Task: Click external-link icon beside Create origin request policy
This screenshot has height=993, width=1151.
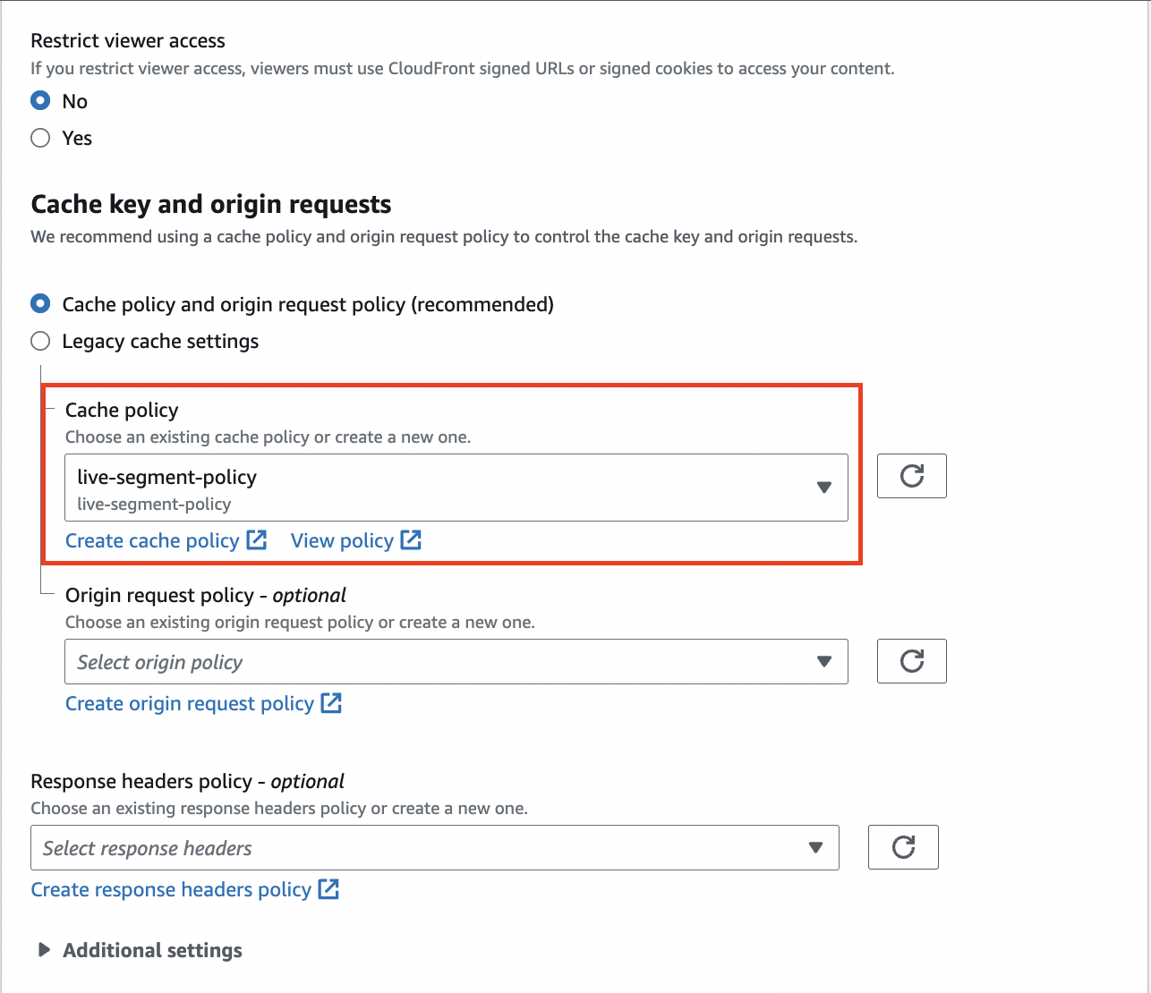Action: click(332, 703)
